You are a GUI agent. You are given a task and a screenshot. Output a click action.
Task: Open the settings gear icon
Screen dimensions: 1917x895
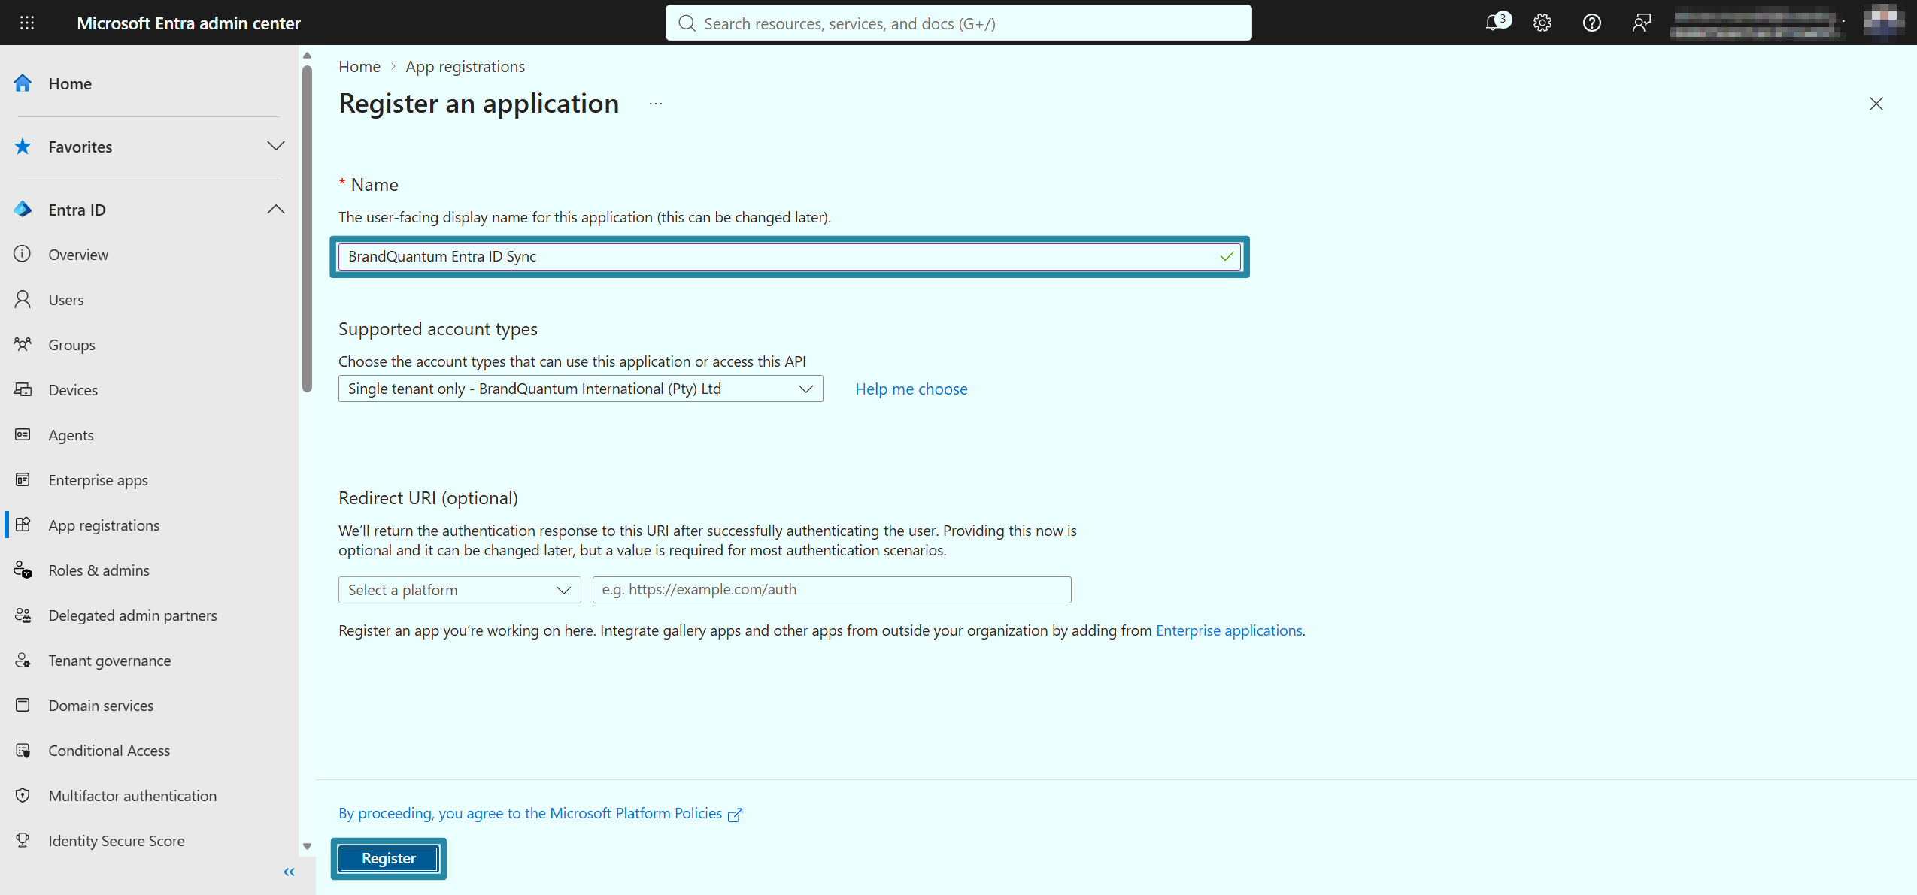[x=1542, y=23]
